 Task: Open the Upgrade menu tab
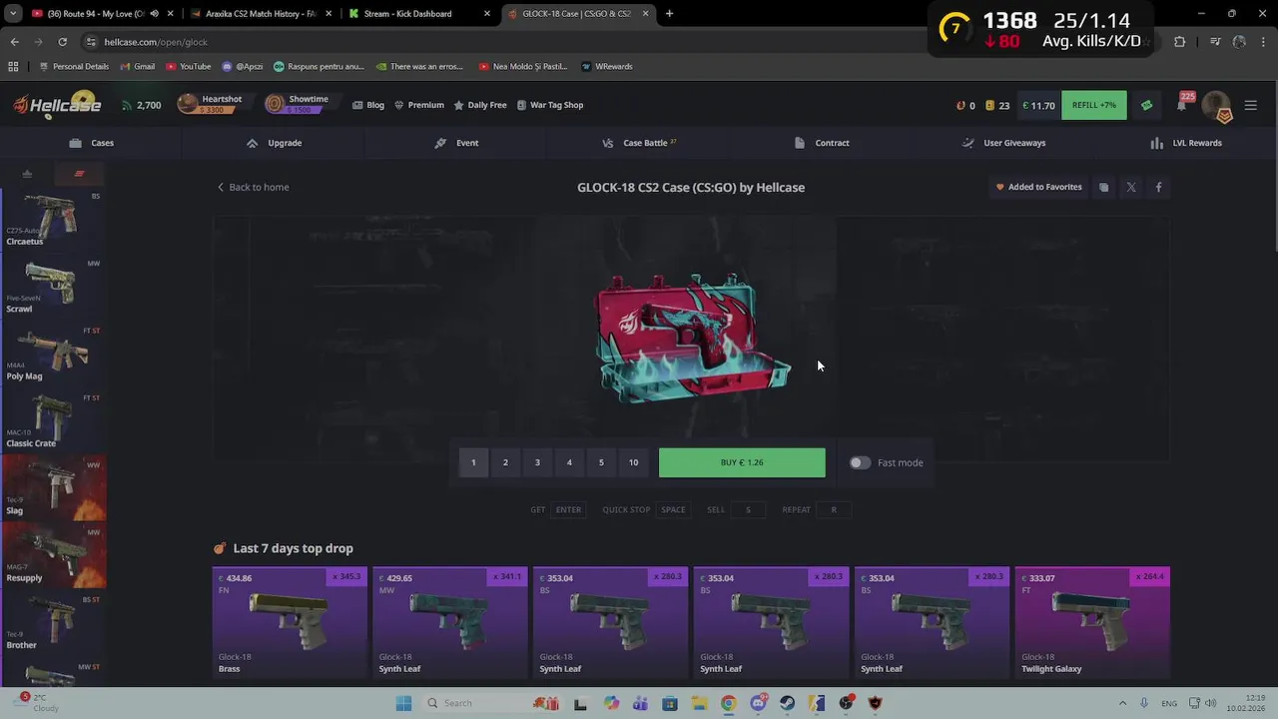[275, 143]
